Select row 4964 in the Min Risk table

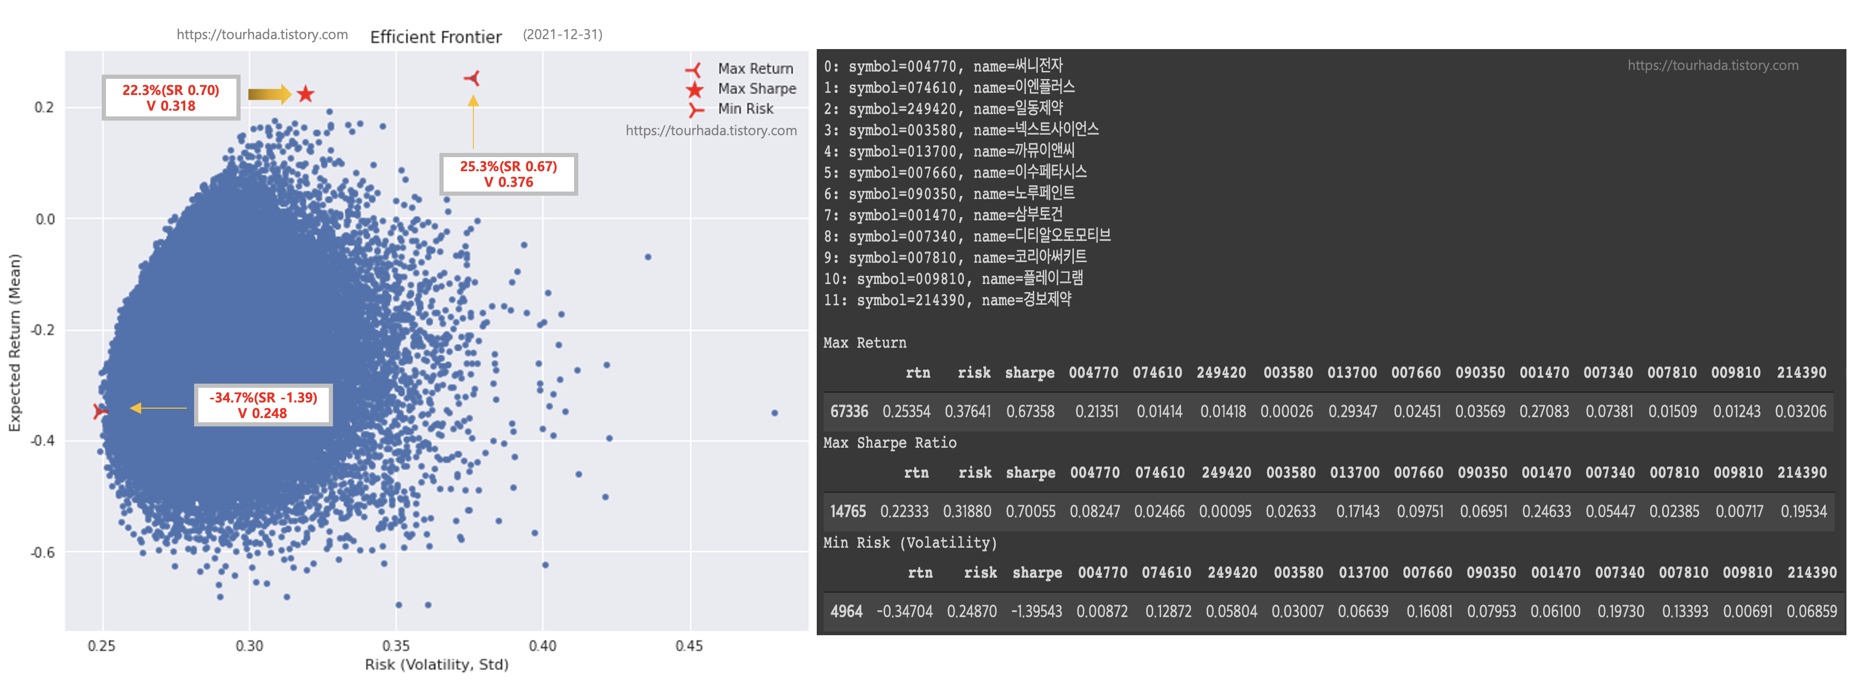point(845,611)
